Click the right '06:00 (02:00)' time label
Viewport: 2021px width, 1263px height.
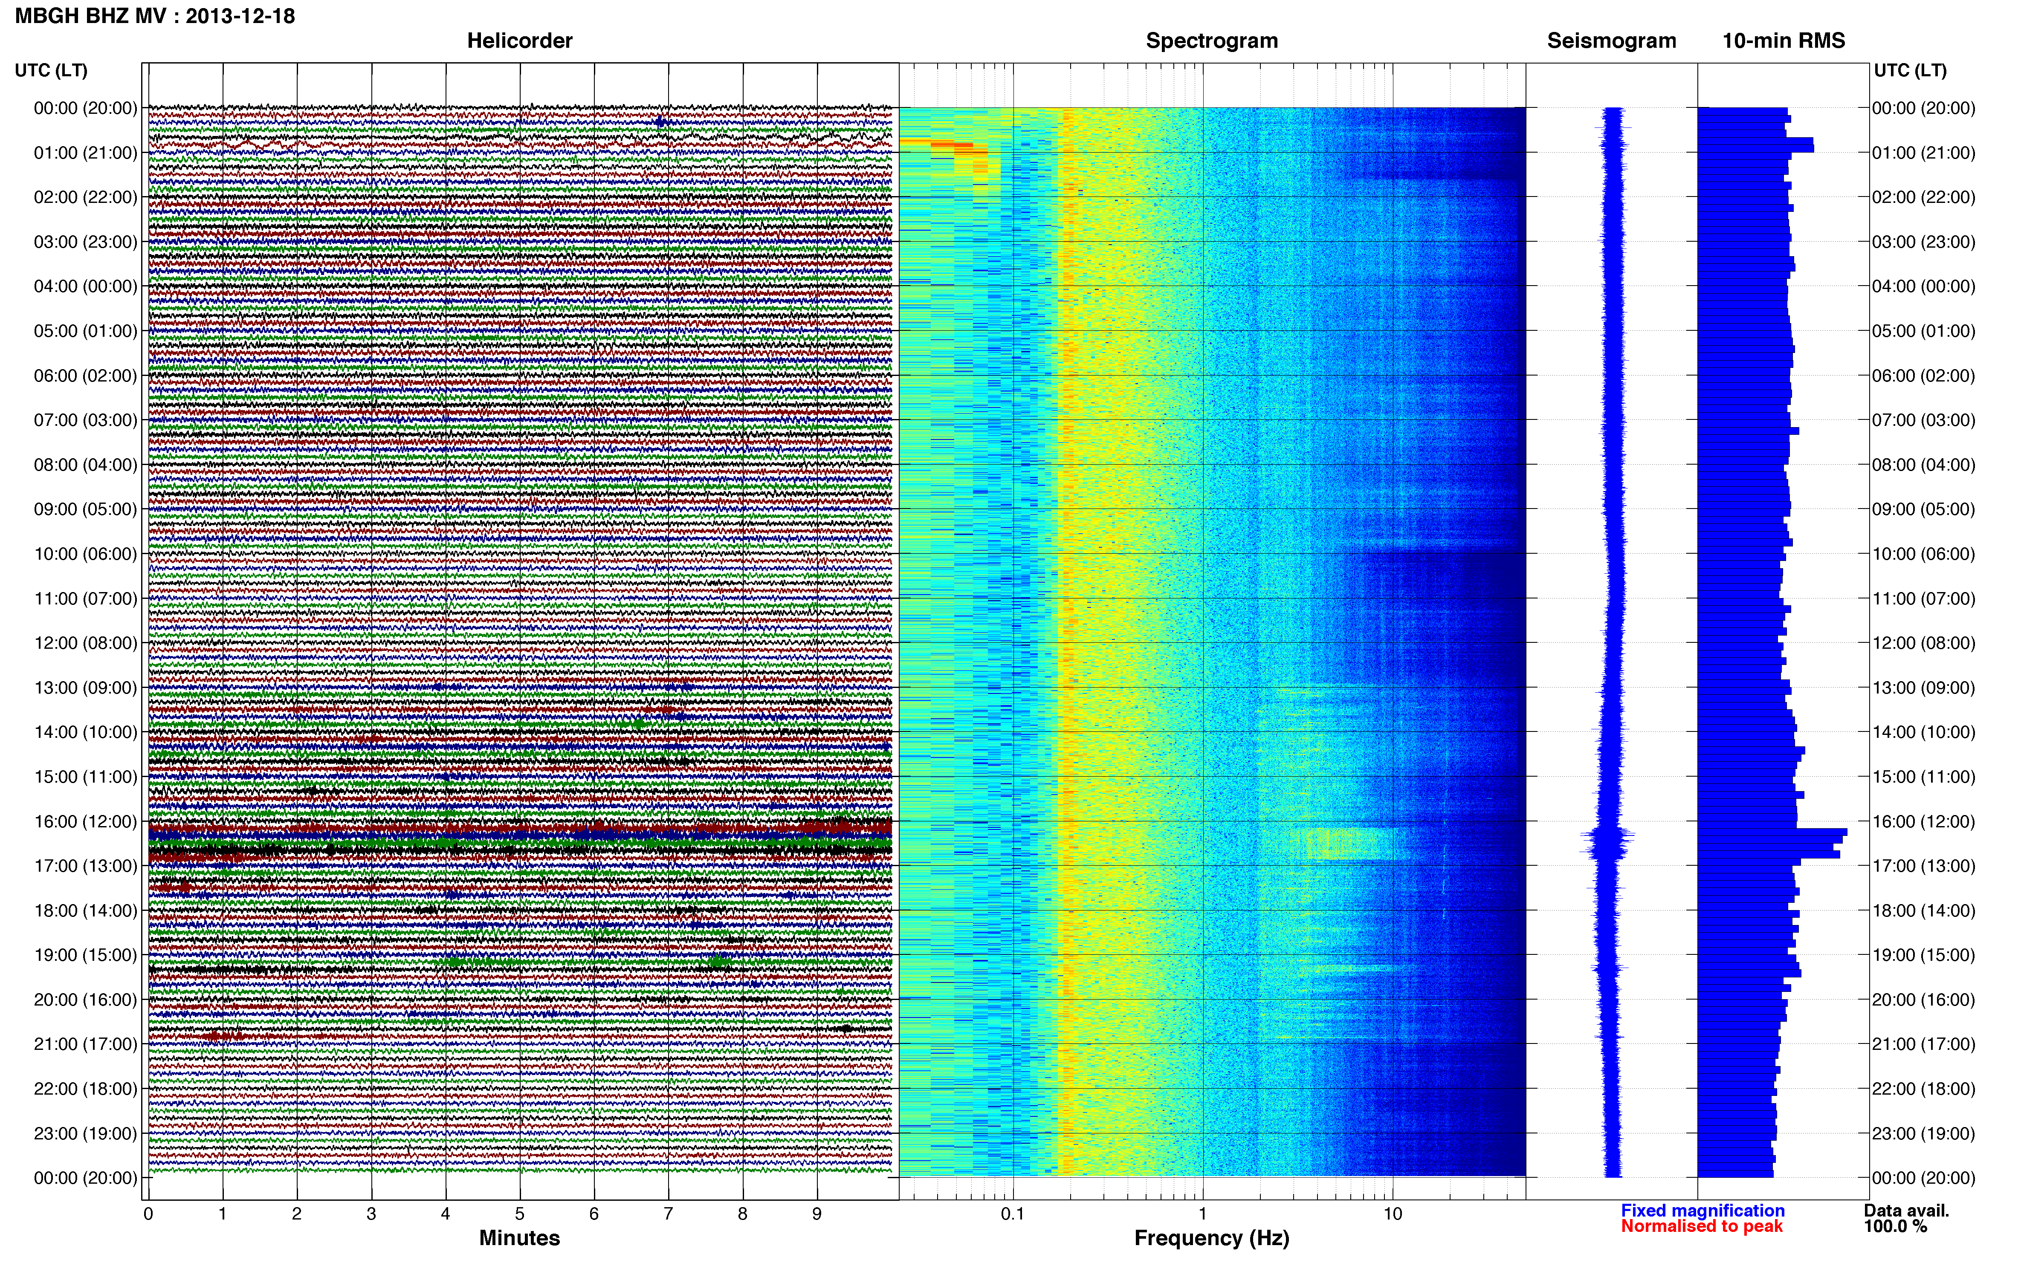coord(1923,376)
